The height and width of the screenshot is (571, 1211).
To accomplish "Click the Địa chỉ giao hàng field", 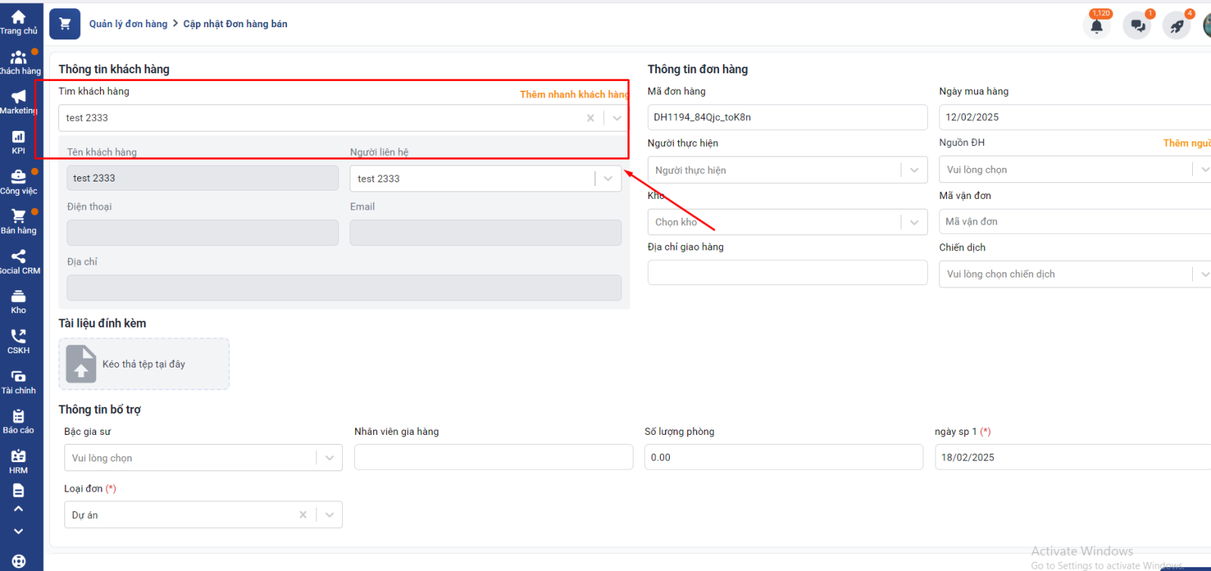I will tap(787, 273).
